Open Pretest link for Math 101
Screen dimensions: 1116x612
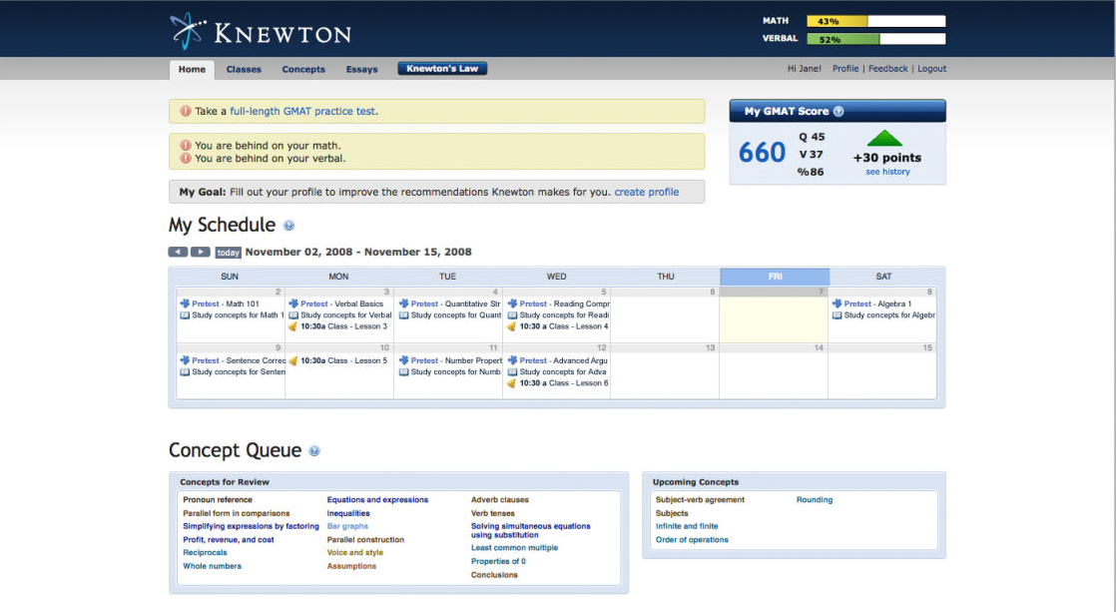(x=205, y=304)
